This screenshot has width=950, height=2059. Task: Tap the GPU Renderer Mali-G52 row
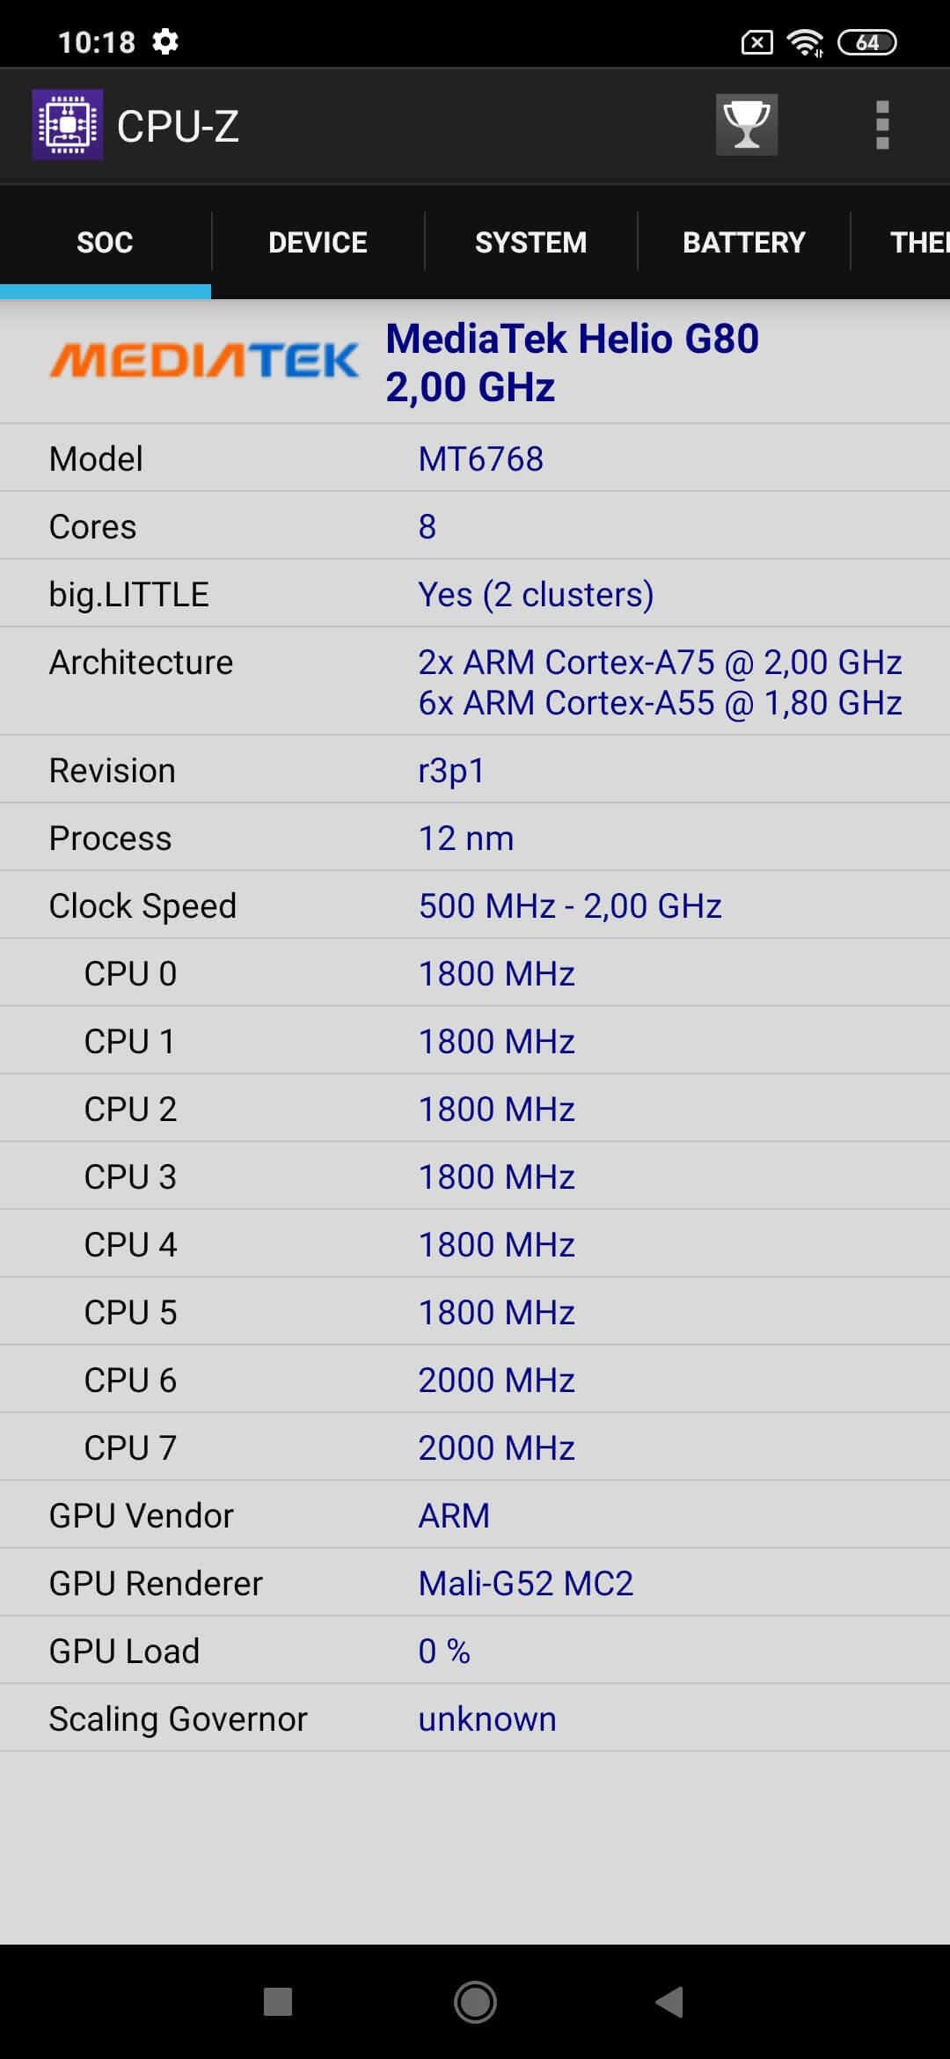[475, 1583]
